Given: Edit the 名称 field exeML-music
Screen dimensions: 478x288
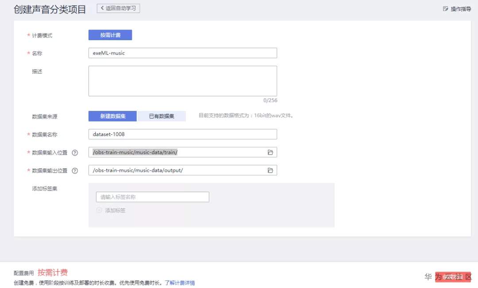Looking at the screenshot, I should click(183, 53).
